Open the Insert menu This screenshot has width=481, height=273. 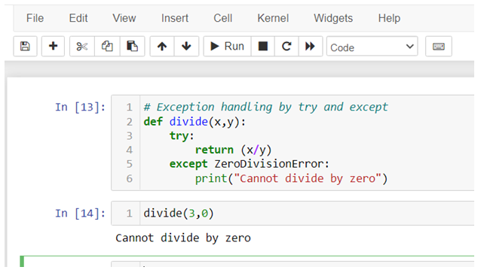coord(175,18)
